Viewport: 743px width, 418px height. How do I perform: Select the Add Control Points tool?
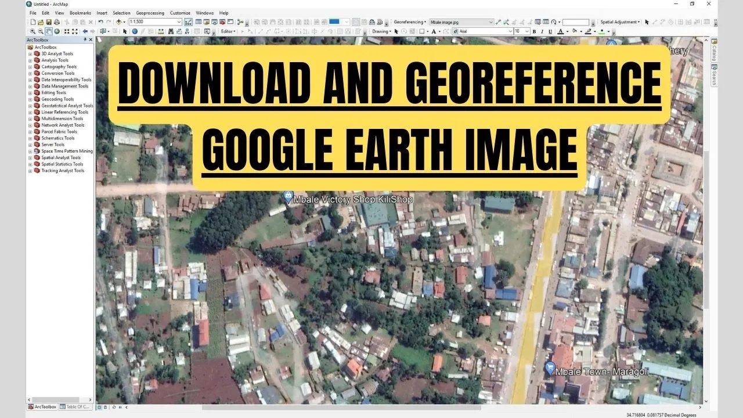pos(497,22)
